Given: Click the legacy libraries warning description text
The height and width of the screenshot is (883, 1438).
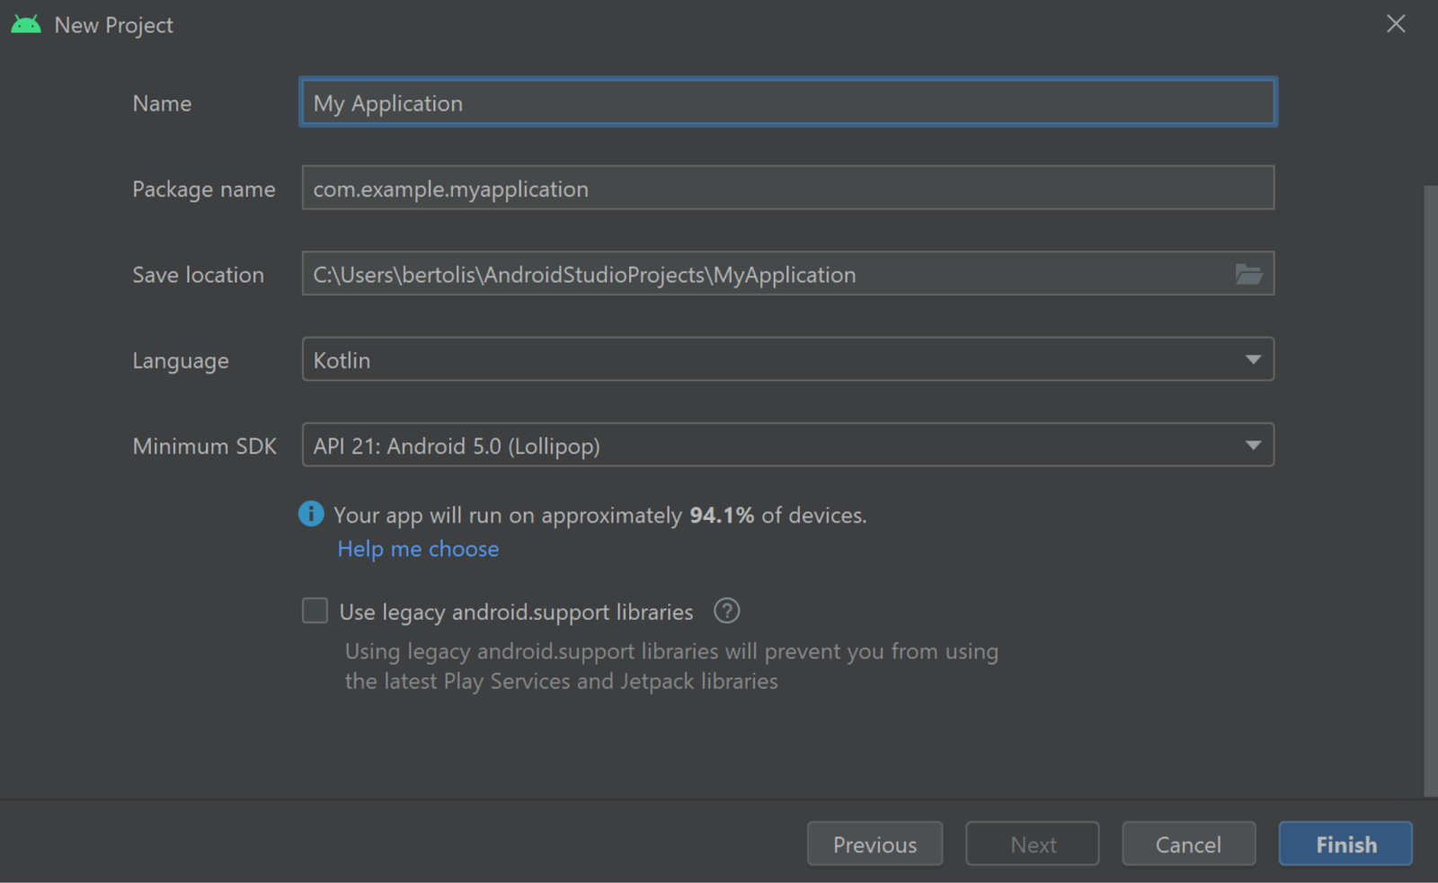Looking at the screenshot, I should [x=671, y=666].
